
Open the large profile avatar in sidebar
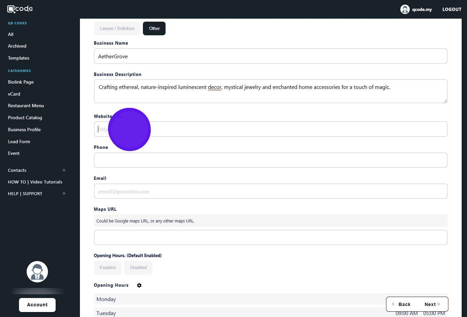[37, 272]
